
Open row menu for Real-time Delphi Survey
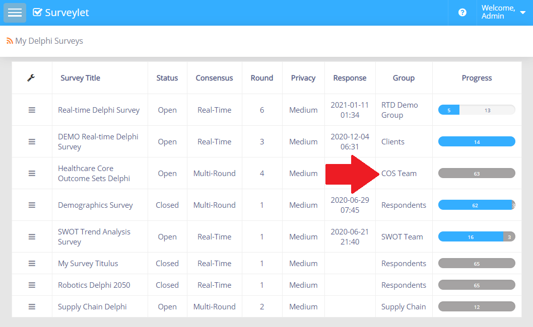[32, 110]
